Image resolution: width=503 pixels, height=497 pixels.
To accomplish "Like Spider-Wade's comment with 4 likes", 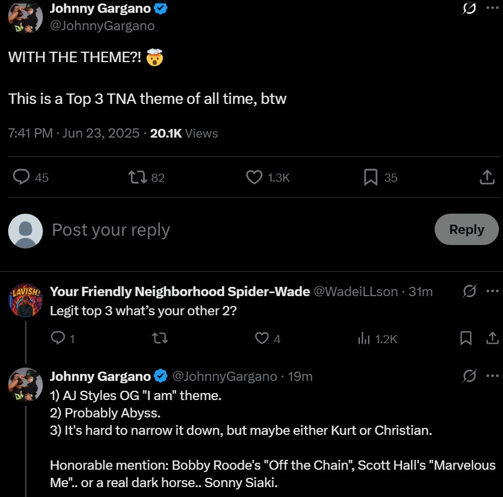I will click(262, 338).
